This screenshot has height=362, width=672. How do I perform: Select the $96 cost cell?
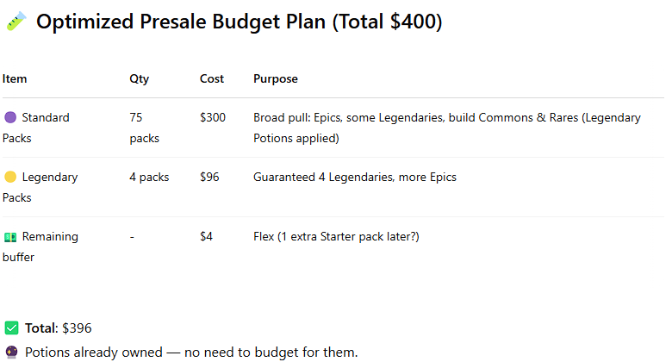pos(209,177)
